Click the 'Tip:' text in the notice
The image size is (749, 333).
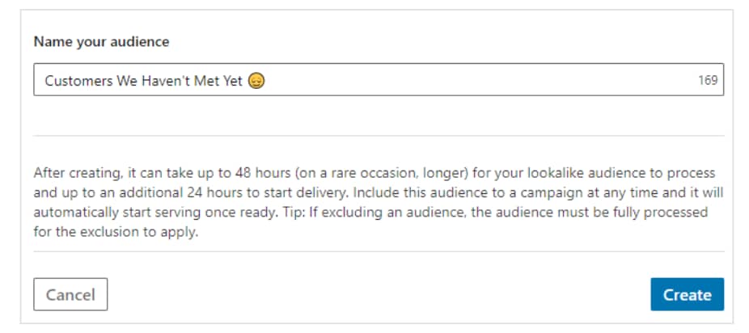click(293, 213)
